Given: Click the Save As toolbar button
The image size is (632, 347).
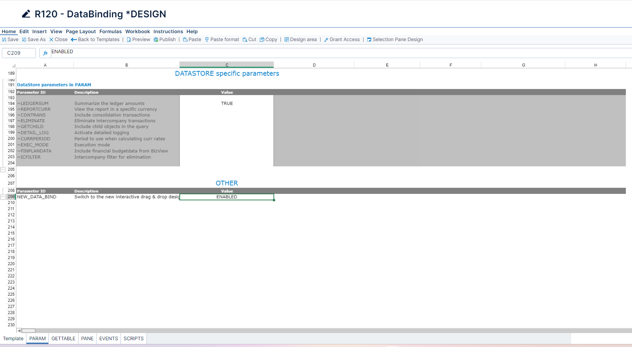Looking at the screenshot, I should tap(34, 40).
